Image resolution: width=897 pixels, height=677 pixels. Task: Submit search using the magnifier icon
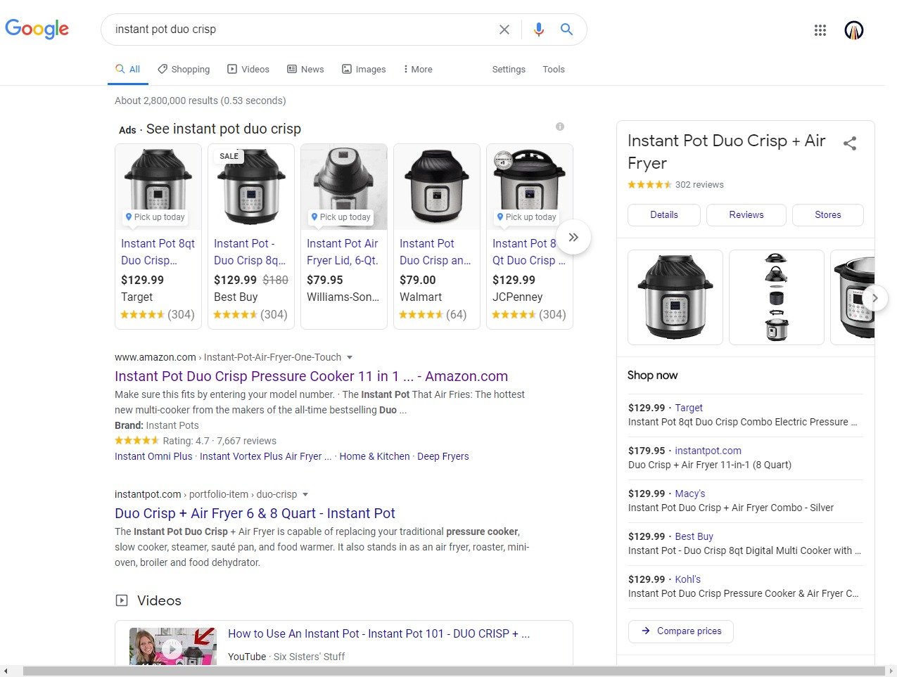[566, 30]
